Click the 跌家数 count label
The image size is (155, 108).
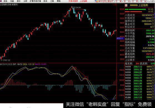click(144, 64)
